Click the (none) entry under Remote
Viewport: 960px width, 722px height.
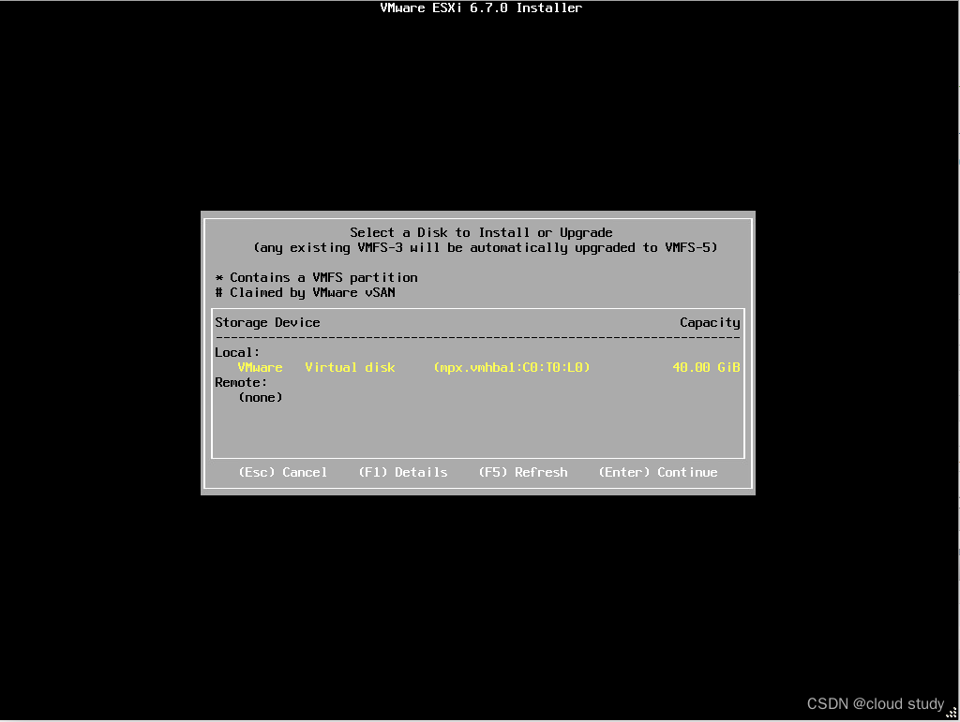[261, 397]
